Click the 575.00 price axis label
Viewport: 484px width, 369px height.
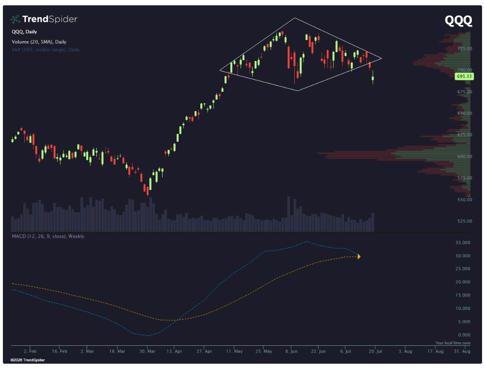(x=465, y=178)
